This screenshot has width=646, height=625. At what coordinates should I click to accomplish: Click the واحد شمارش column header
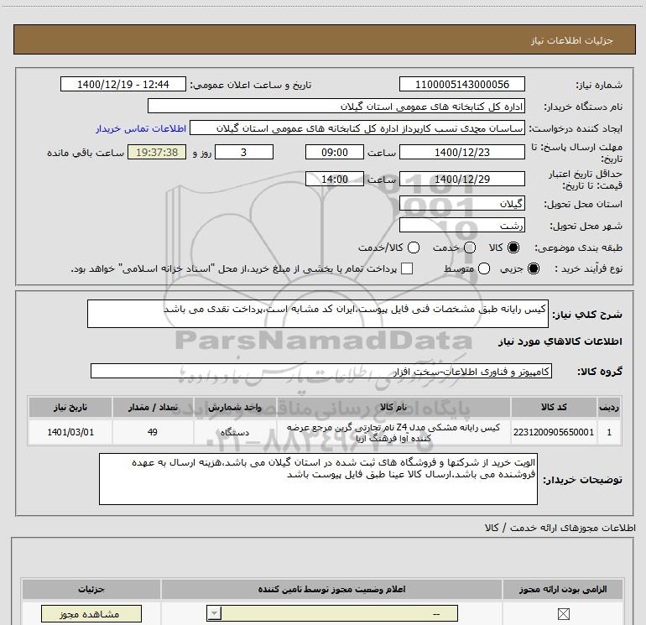click(x=234, y=407)
